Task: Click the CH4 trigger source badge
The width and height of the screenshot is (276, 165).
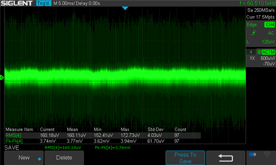Action: (x=270, y=24)
